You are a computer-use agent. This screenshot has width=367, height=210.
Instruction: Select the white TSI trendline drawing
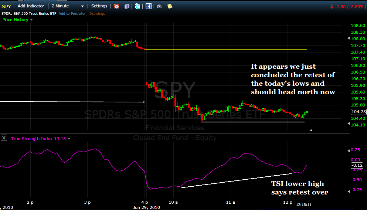tap(237, 180)
